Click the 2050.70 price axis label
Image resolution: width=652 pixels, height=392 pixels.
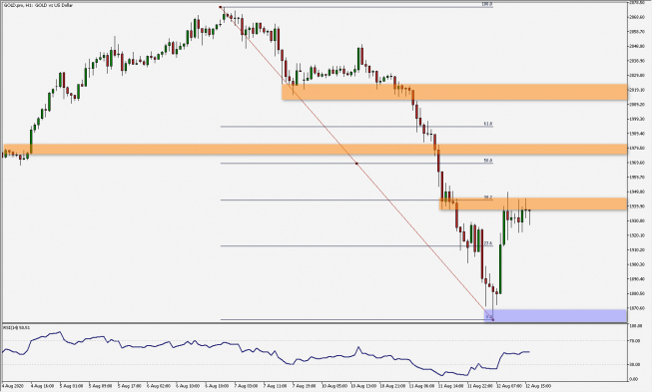coord(637,32)
